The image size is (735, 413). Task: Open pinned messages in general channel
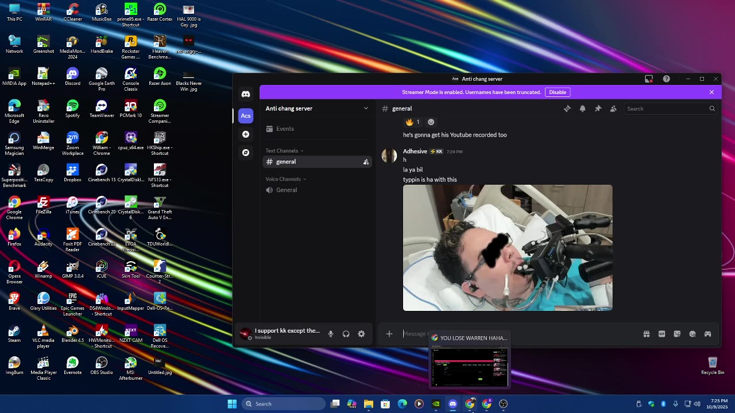tap(598, 108)
